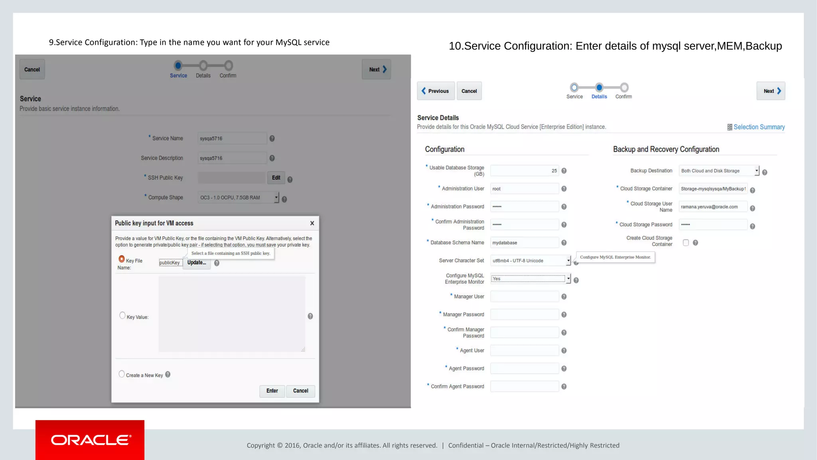Click the Service Description input field
The image size is (817, 460).
pos(232,158)
